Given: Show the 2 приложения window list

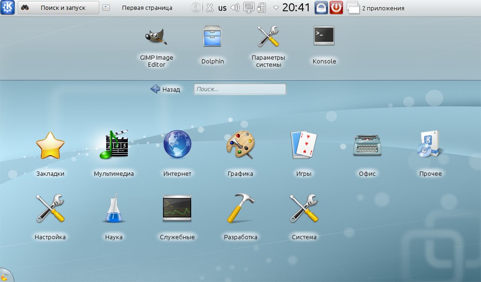Looking at the screenshot, I should pos(376,8).
